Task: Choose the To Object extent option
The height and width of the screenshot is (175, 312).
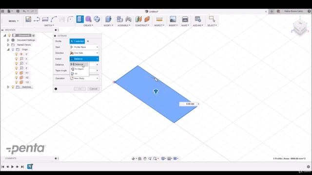Action: click(79, 69)
